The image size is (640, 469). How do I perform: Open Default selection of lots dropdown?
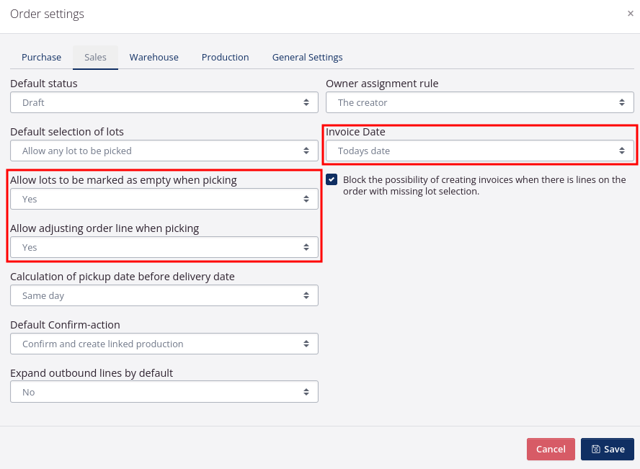(x=164, y=151)
